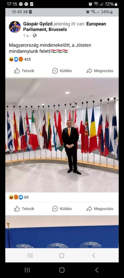Image resolution: width=124 pixels, height=278 pixels.
Task: Open European Parliament, Brussels location link
Action: [65, 27]
